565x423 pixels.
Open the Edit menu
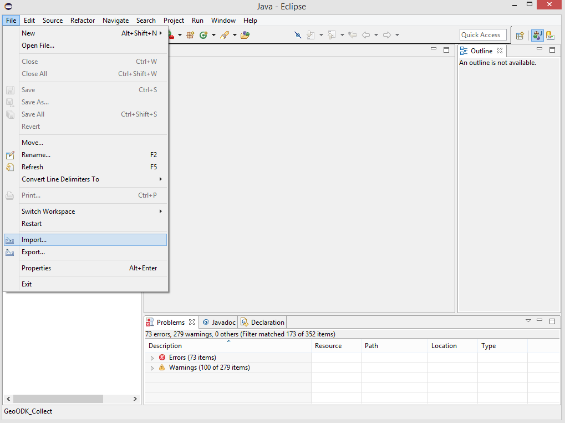29,21
